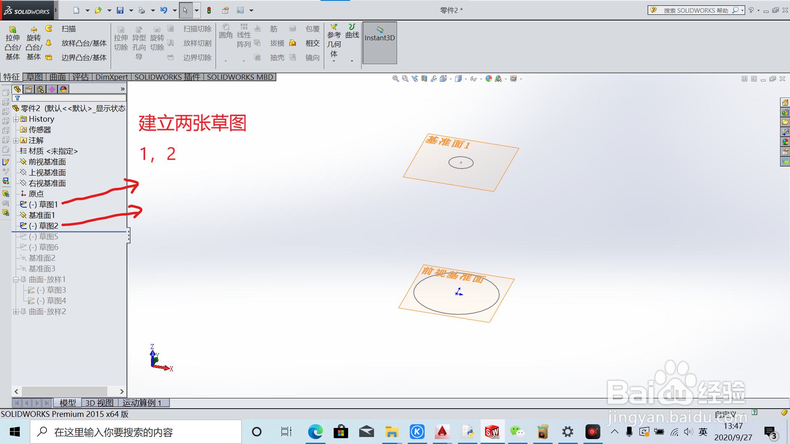This screenshot has width=790, height=444.
Task: Click Zoom to Area icon
Action: [x=405, y=79]
